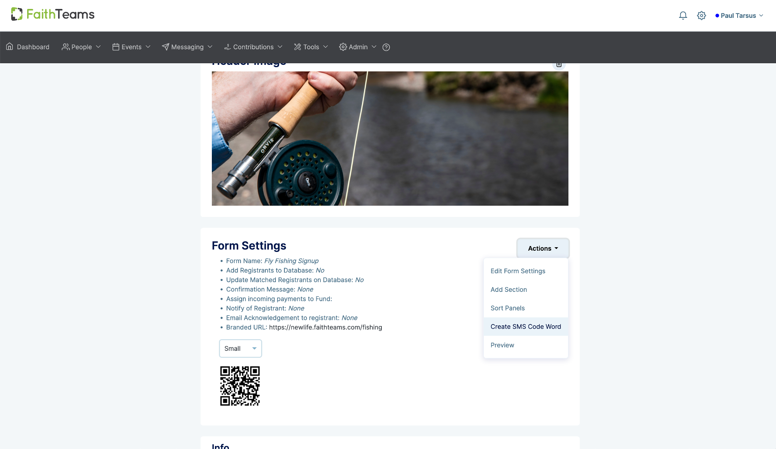This screenshot has width=776, height=449.
Task: Click the help question mark icon
Action: tap(386, 47)
